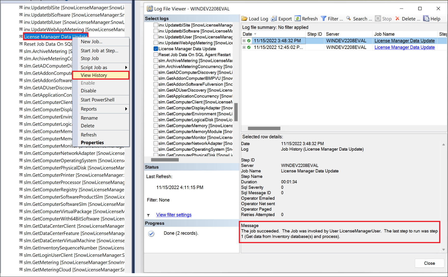Click the details pane scroll down arrow
The image size is (448, 277).
pyautogui.click(x=443, y=249)
